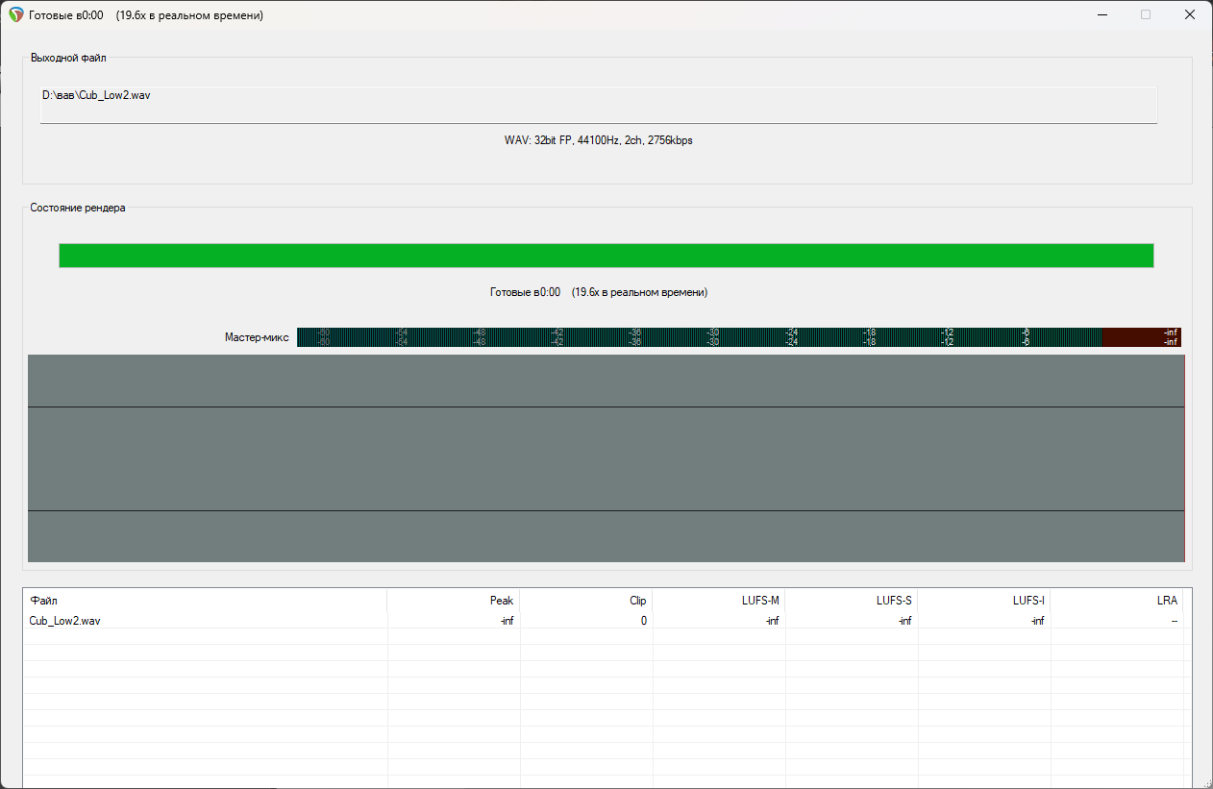Click the Мастер-микс level meter
The image size is (1213, 789).
pos(738,337)
